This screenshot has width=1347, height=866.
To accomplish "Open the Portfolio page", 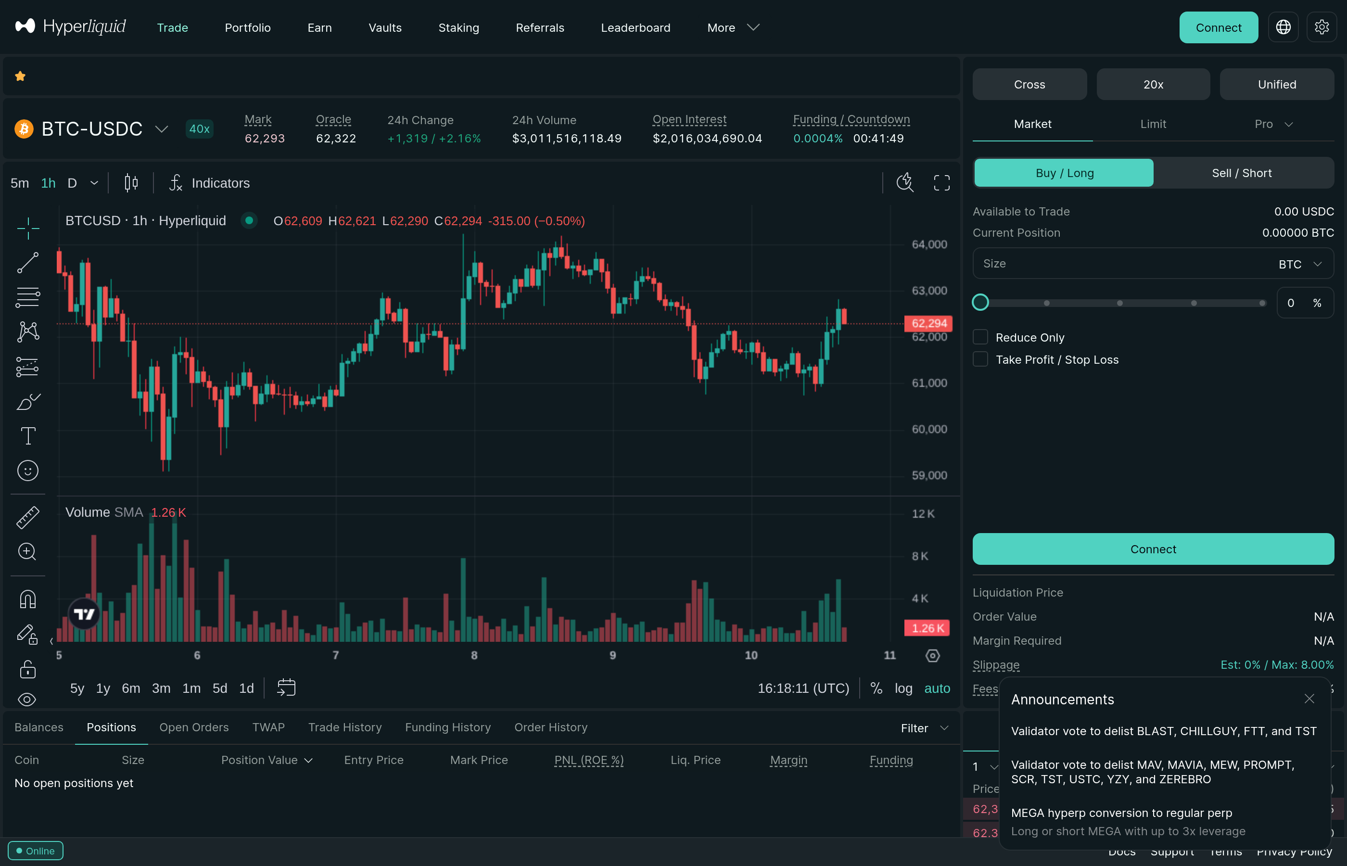I will click(x=247, y=27).
